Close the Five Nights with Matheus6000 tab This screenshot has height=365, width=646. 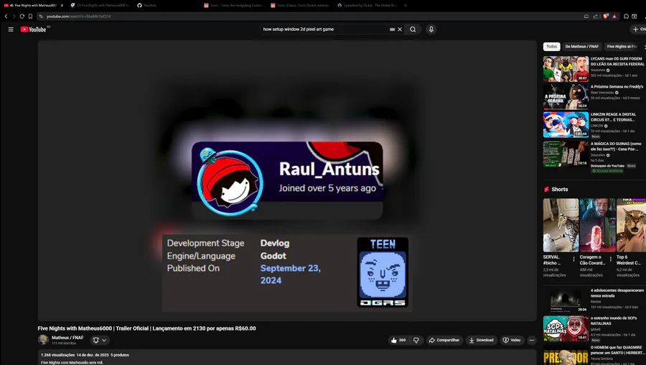tap(62, 5)
